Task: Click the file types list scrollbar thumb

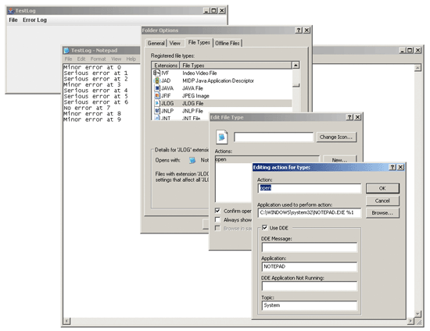Action: pos(296,85)
